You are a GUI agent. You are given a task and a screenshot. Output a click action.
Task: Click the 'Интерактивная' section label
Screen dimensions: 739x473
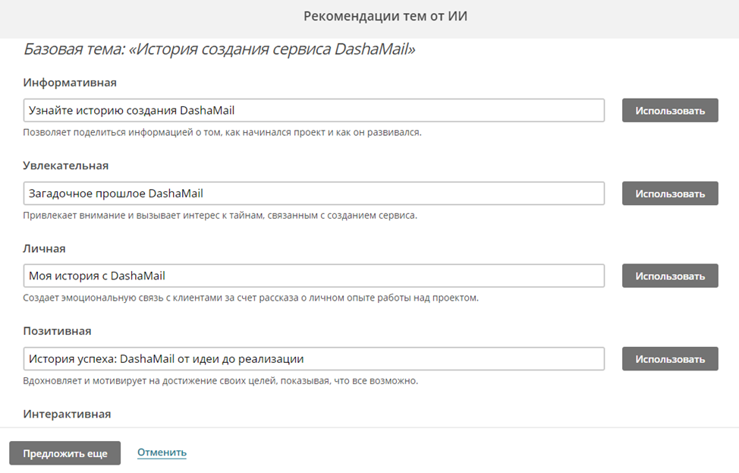point(67,414)
